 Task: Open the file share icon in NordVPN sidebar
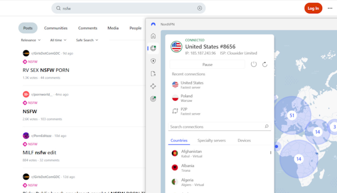click(x=153, y=74)
